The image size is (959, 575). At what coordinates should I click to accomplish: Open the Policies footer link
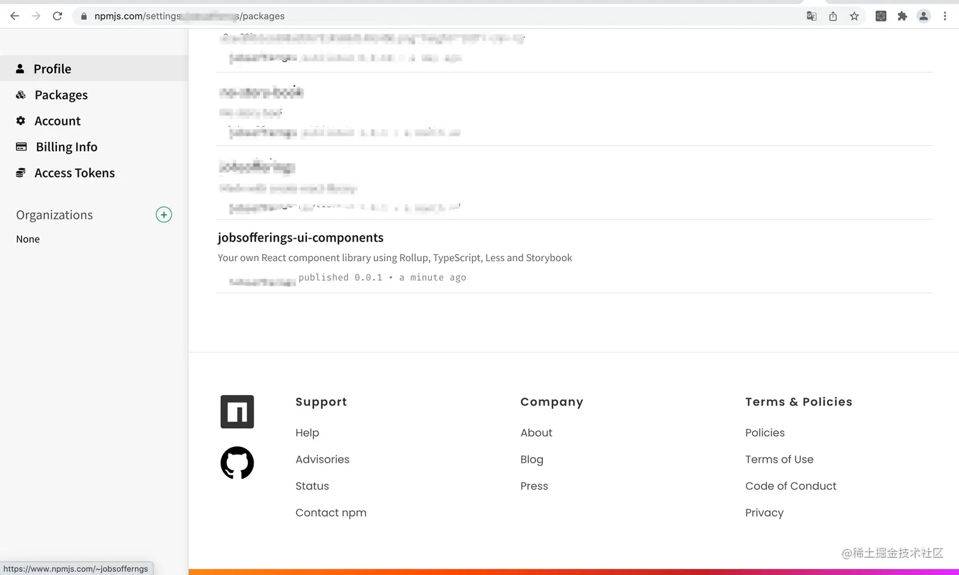tap(765, 432)
